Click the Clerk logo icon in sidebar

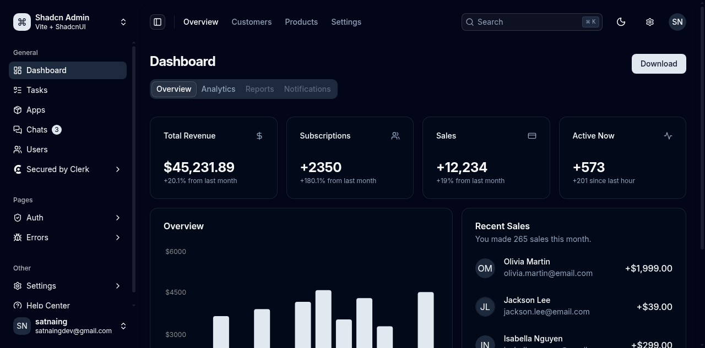click(18, 169)
